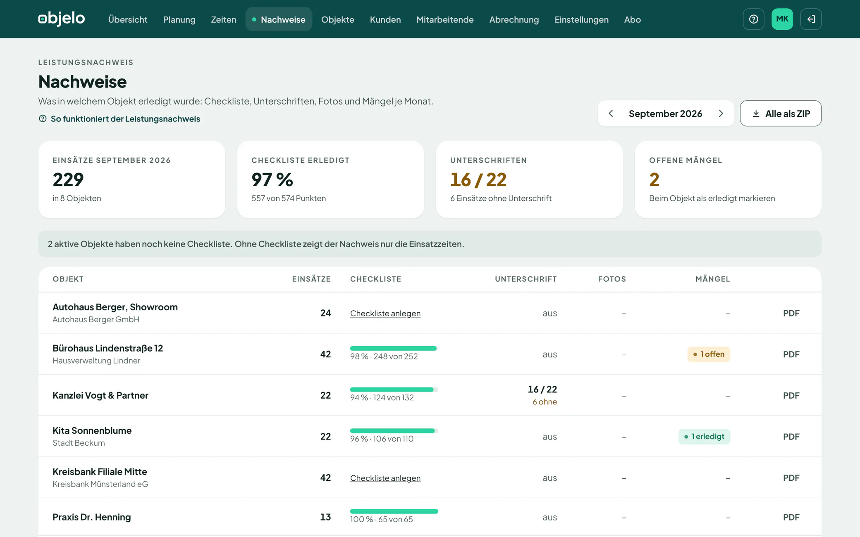Viewport: 860px width, 537px height.
Task: Select the 'September 2026' month label
Action: [x=665, y=114]
